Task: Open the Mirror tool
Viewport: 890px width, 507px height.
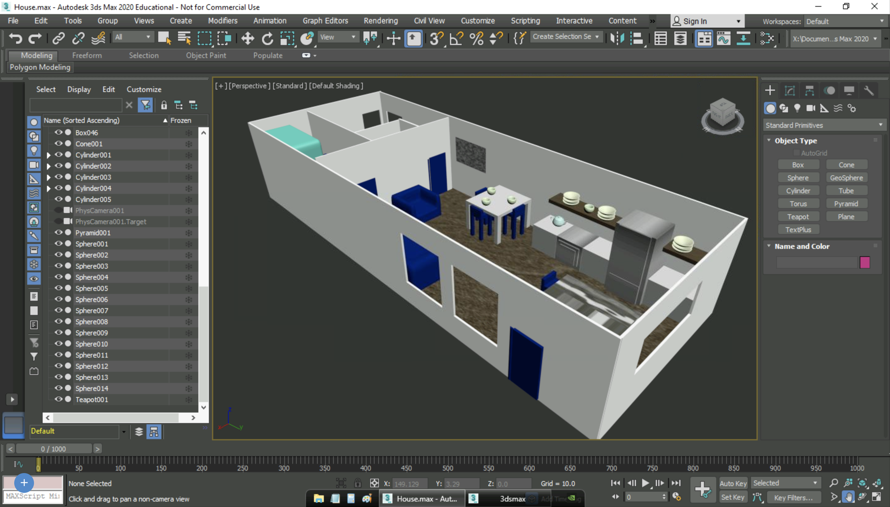Action: (617, 38)
